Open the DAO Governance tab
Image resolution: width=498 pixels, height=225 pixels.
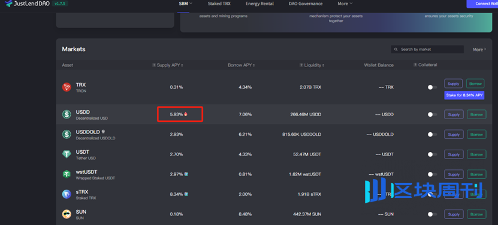point(306,4)
